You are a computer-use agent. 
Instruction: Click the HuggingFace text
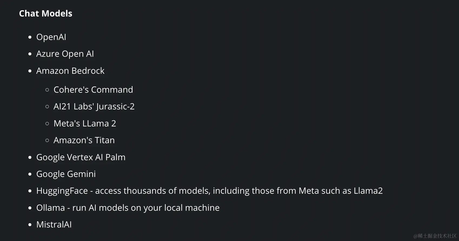62,191
